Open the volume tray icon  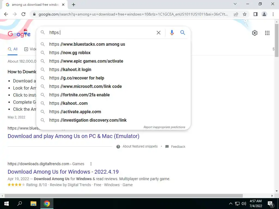point(244,204)
